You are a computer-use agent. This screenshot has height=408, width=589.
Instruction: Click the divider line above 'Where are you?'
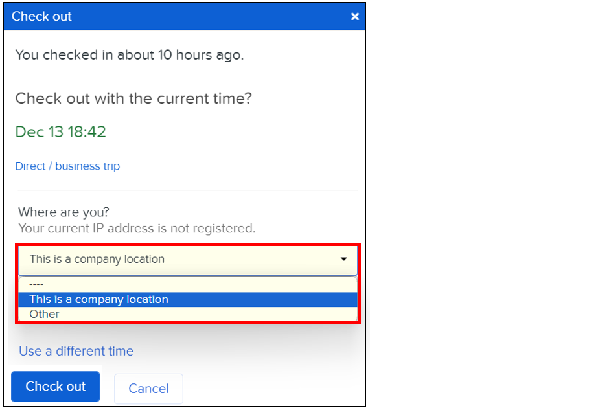tap(187, 191)
